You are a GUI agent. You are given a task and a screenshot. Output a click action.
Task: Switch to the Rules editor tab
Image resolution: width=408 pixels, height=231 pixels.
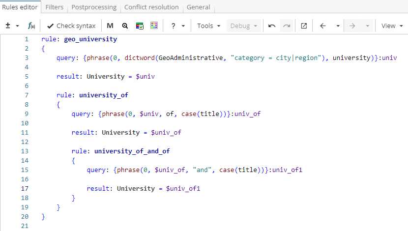tap(20, 7)
